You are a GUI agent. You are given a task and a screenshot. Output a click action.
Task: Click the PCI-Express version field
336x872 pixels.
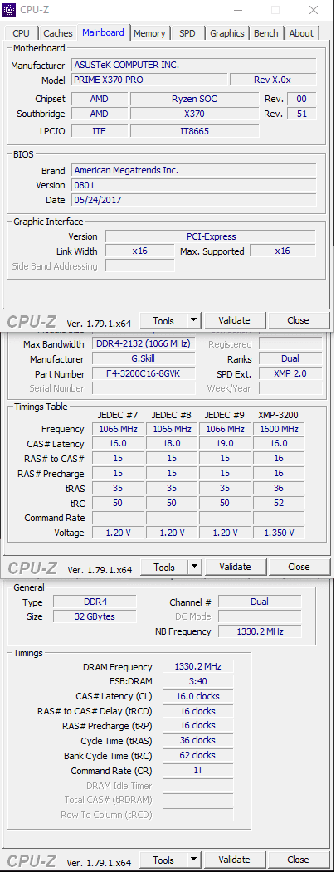click(x=211, y=236)
